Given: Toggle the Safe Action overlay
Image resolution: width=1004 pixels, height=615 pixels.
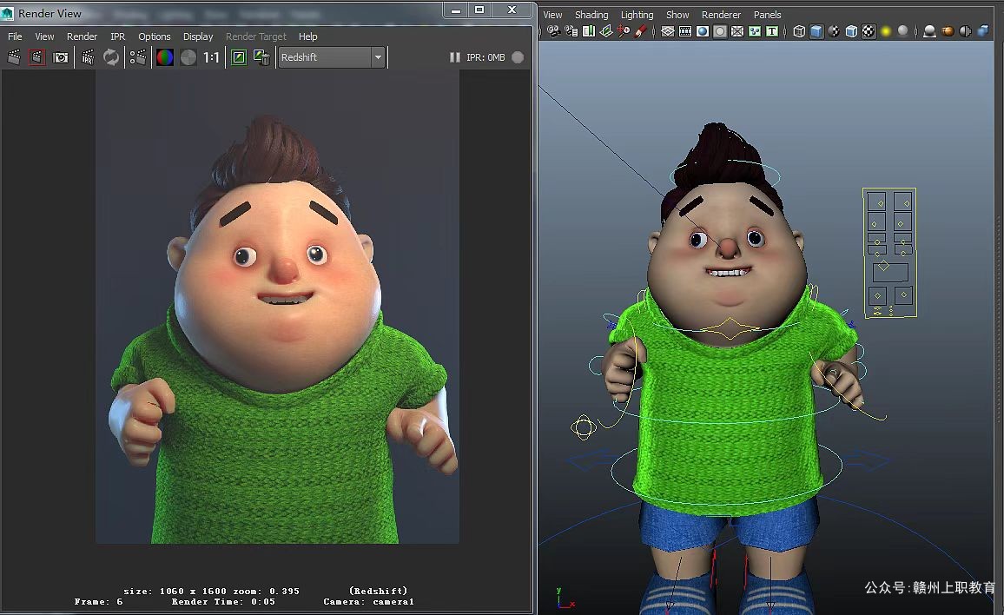Looking at the screenshot, I should (755, 30).
